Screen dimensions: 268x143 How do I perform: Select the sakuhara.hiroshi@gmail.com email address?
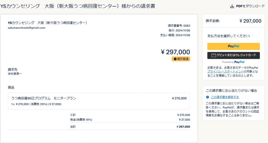(x=26, y=28)
